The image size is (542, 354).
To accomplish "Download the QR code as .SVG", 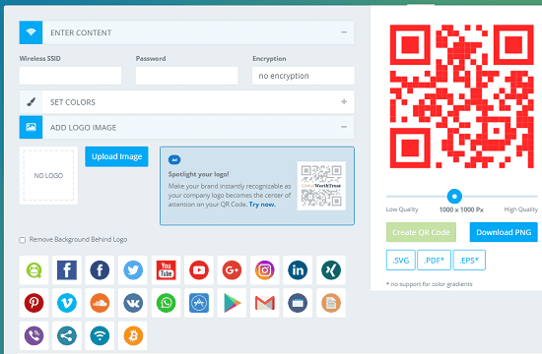I will click(x=401, y=261).
